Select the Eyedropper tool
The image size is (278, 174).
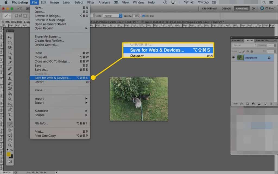point(10,63)
